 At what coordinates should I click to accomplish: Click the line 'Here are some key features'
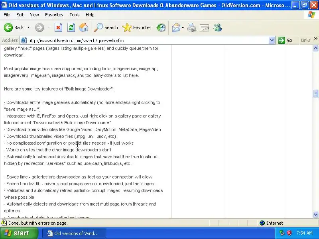click(x=59, y=89)
